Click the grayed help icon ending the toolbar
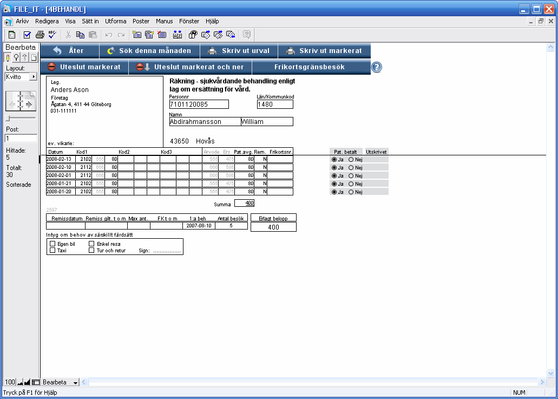Screen dimensions: 558x399 [x=247, y=35]
